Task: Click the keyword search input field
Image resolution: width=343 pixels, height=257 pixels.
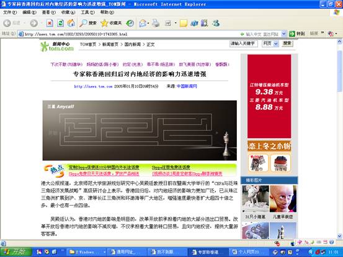Action: [244, 44]
